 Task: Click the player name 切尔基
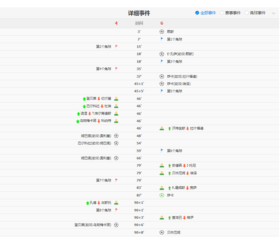[106, 98]
